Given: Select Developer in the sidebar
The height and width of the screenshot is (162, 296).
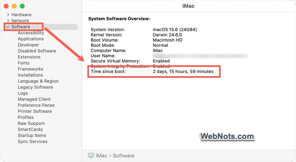Looking at the screenshot, I should point(29,45).
